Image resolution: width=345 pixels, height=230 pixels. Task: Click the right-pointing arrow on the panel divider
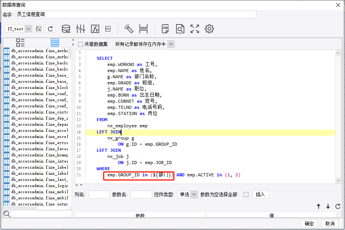(x=73, y=44)
